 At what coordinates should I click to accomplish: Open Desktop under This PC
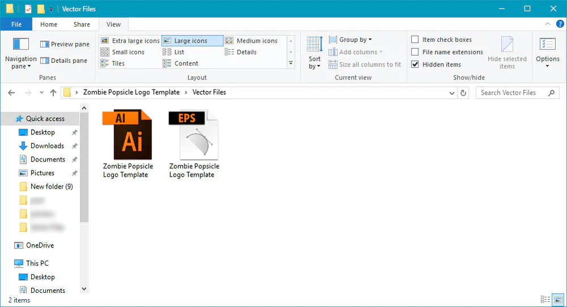(43, 277)
